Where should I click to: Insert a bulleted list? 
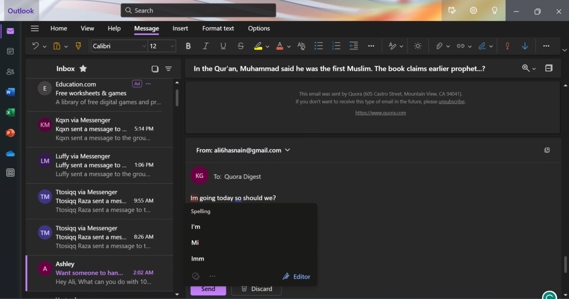click(319, 46)
